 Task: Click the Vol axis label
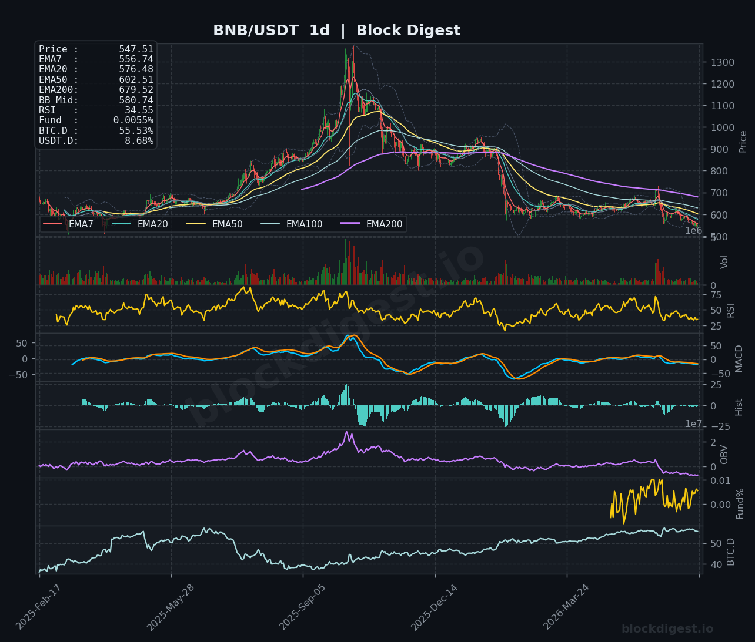(724, 262)
